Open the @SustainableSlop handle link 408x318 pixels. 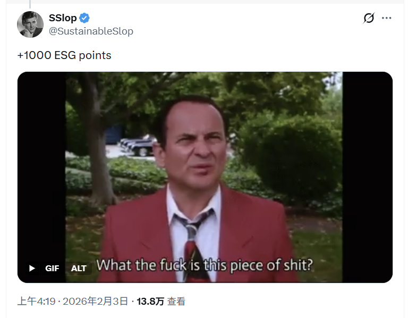91,31
